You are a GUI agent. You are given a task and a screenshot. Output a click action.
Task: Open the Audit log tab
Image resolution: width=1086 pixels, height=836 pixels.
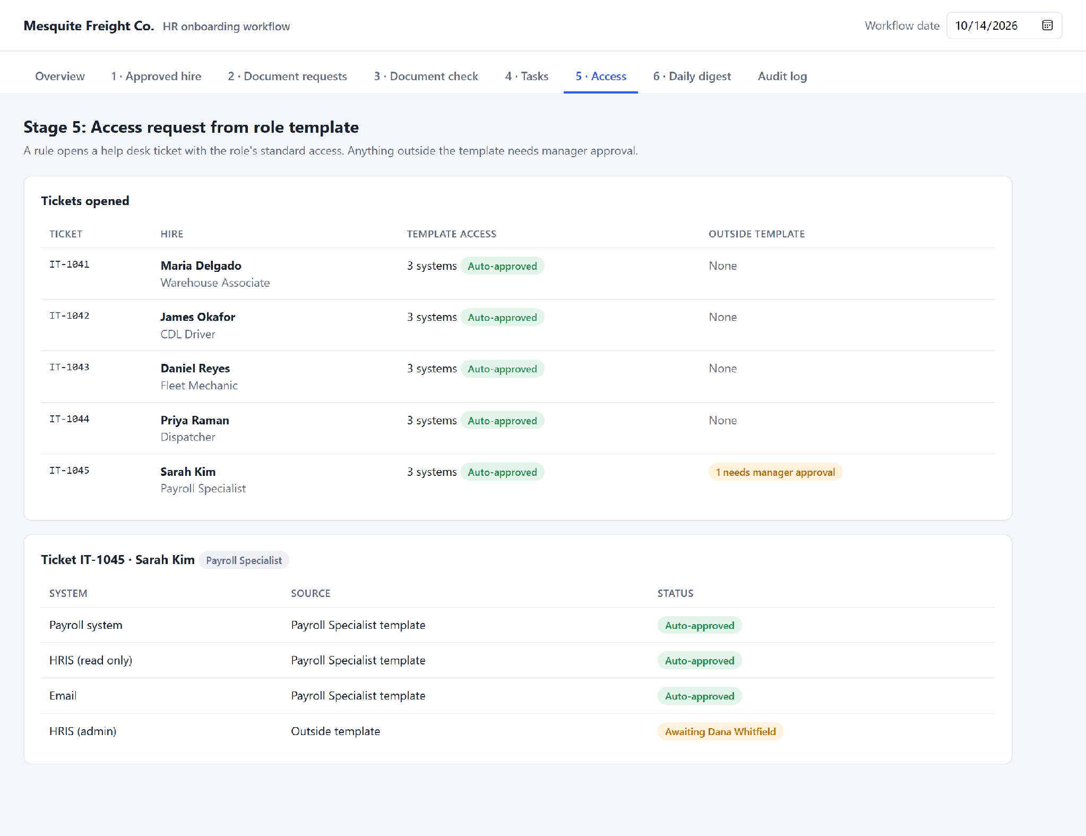(x=782, y=76)
